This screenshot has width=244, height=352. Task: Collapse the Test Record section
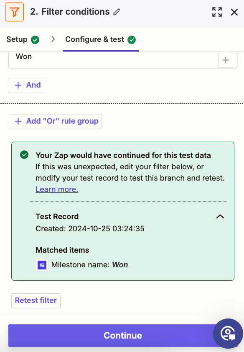point(220,217)
